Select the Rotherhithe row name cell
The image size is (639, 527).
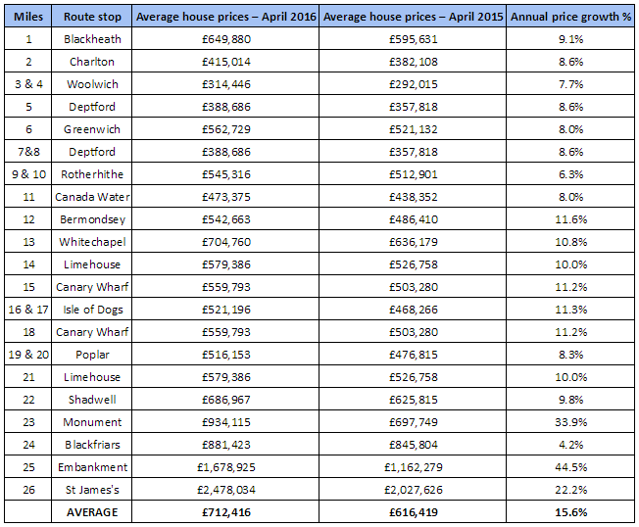(92, 174)
